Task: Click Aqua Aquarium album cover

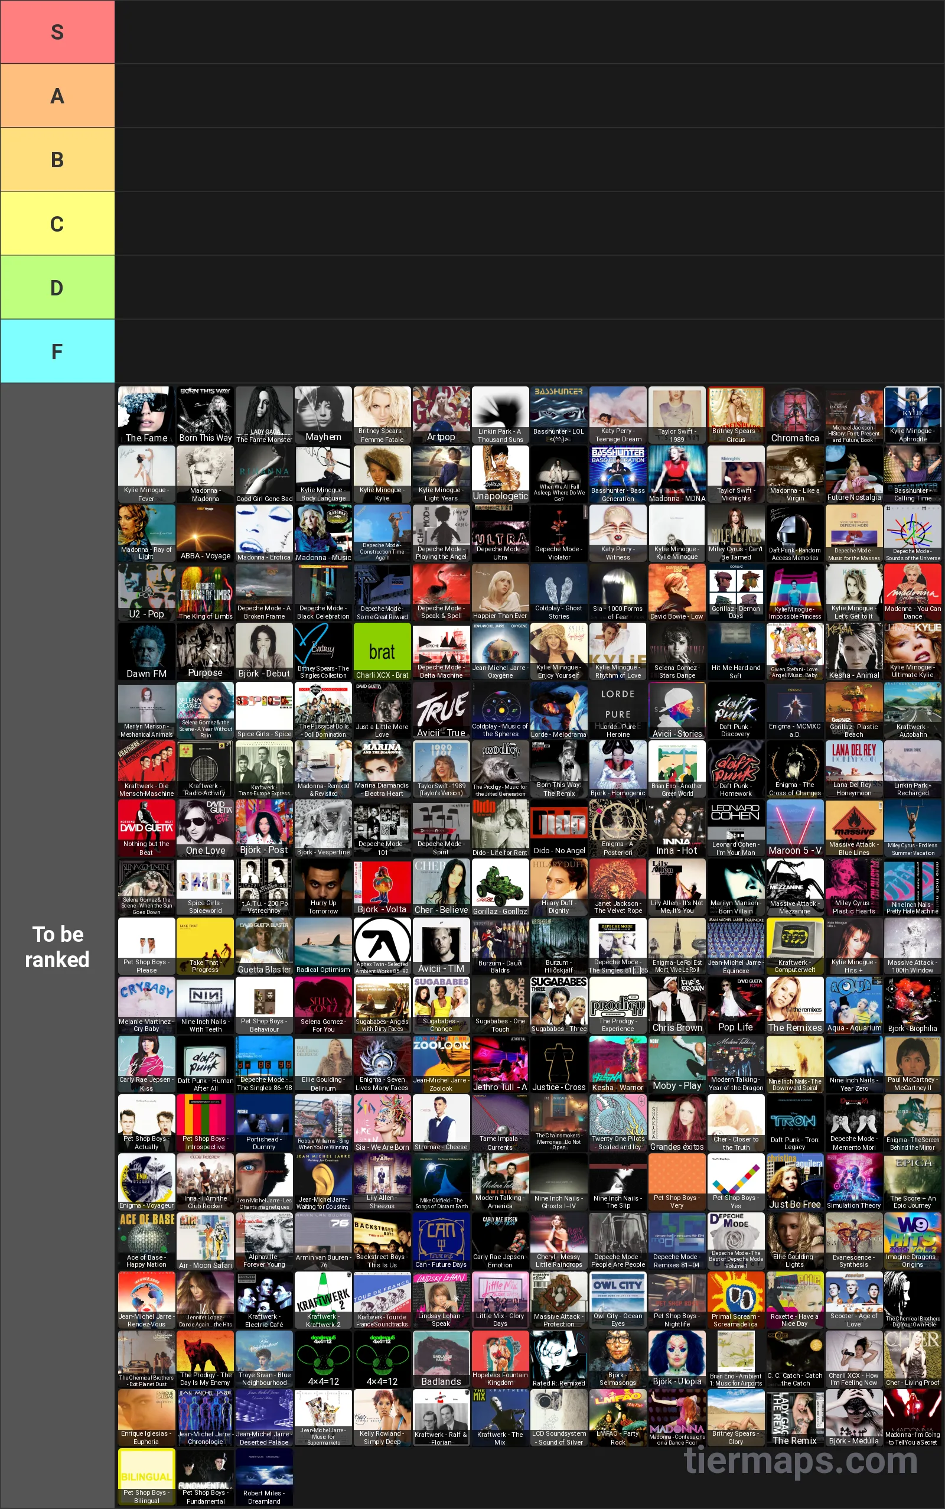Action: coord(854,1005)
